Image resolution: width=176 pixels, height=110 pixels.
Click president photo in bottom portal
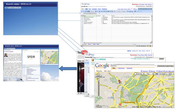pos(6,55)
